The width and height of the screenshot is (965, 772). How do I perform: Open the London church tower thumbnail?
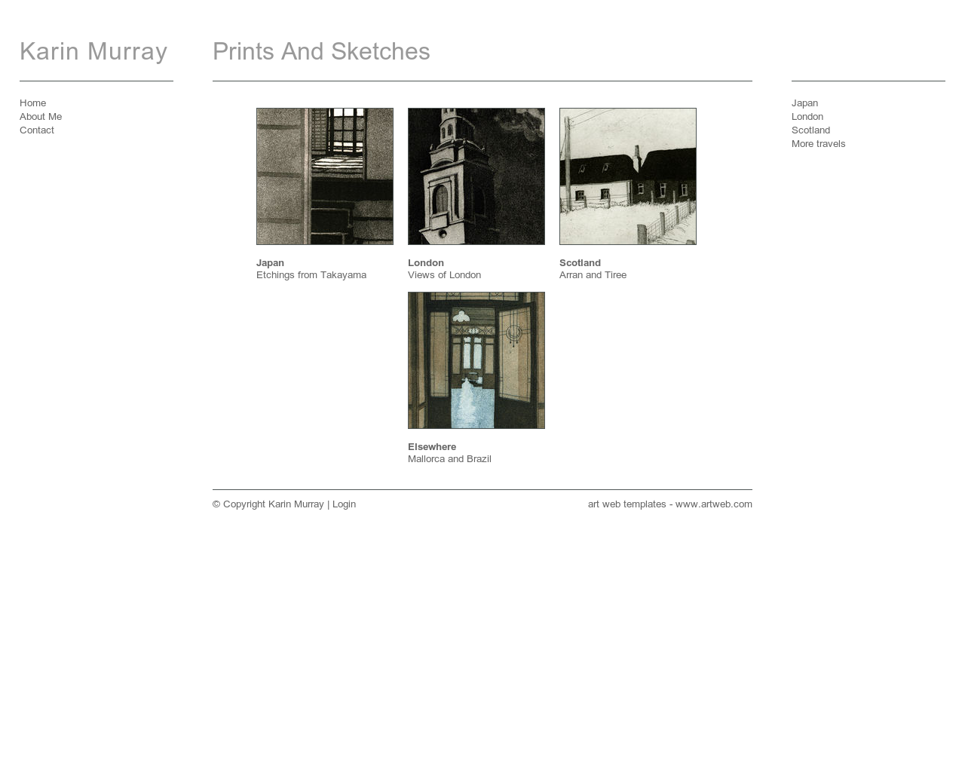[x=476, y=176]
